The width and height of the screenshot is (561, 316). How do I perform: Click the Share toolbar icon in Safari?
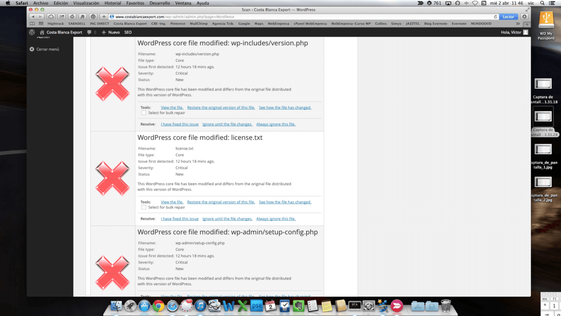pos(62,17)
